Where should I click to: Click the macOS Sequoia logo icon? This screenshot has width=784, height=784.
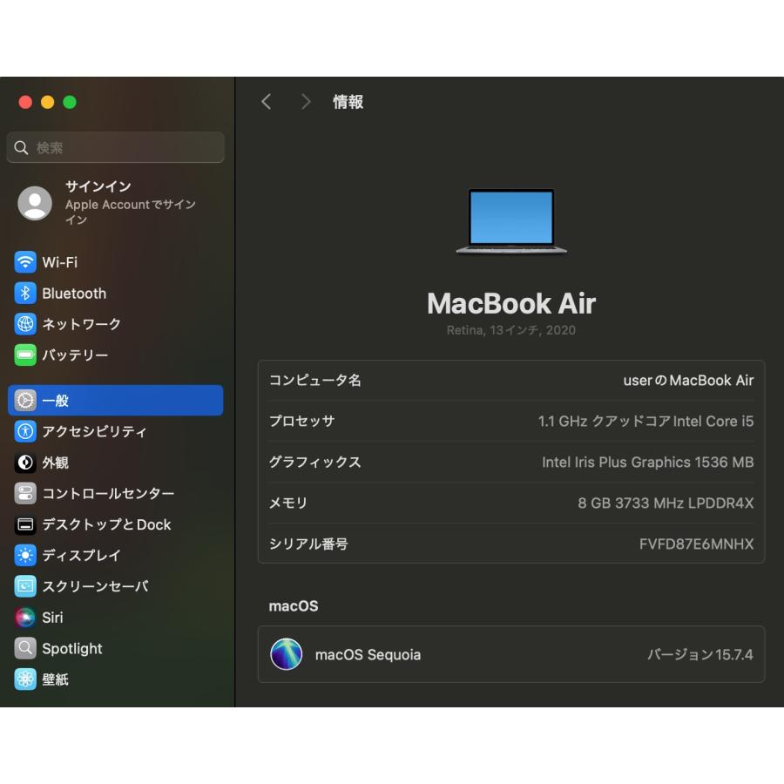(286, 654)
